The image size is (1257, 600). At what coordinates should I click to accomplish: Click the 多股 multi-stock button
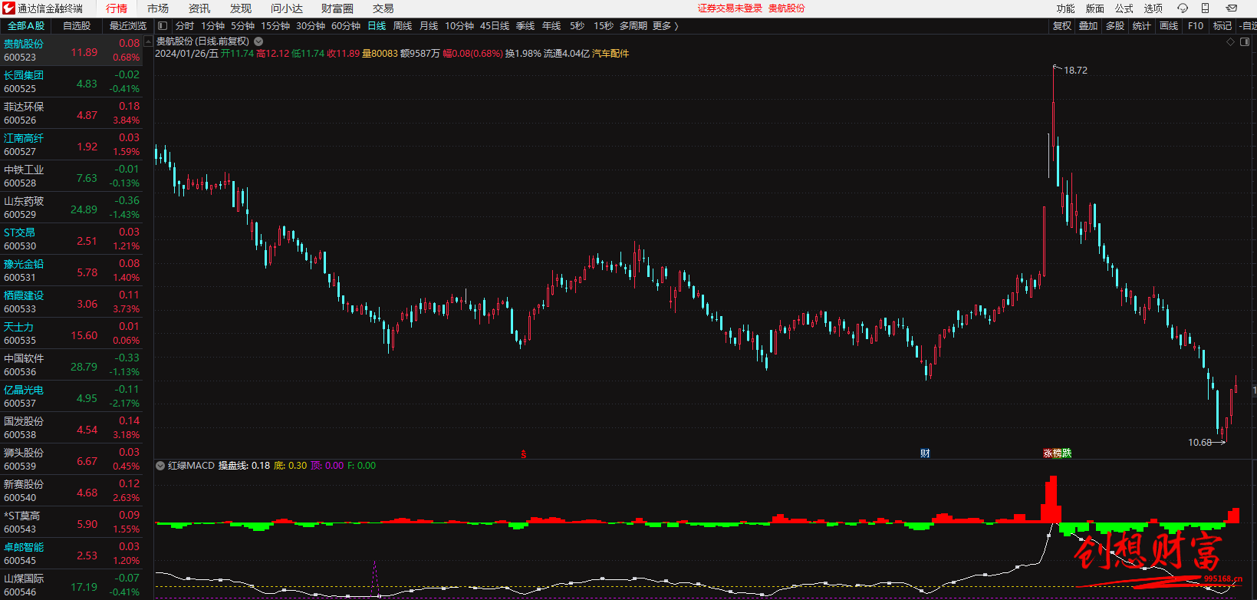click(x=1115, y=26)
